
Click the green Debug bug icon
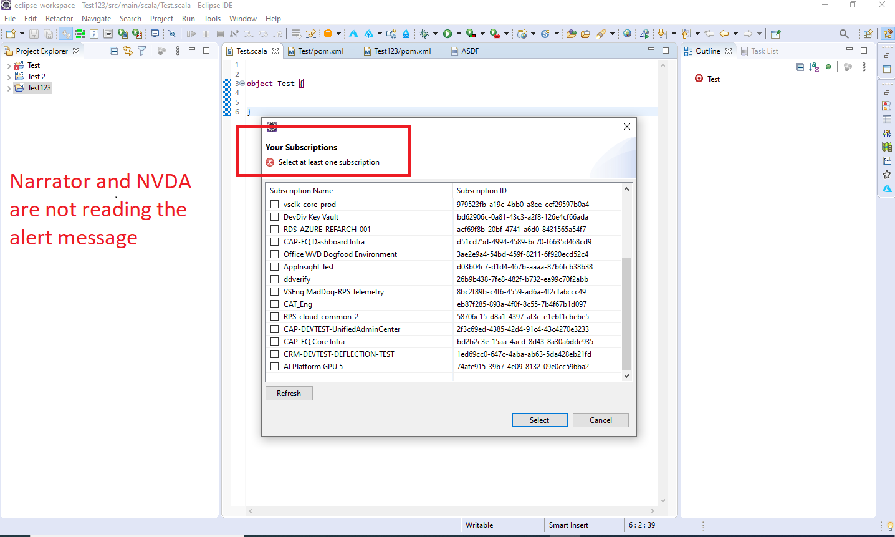pos(423,34)
